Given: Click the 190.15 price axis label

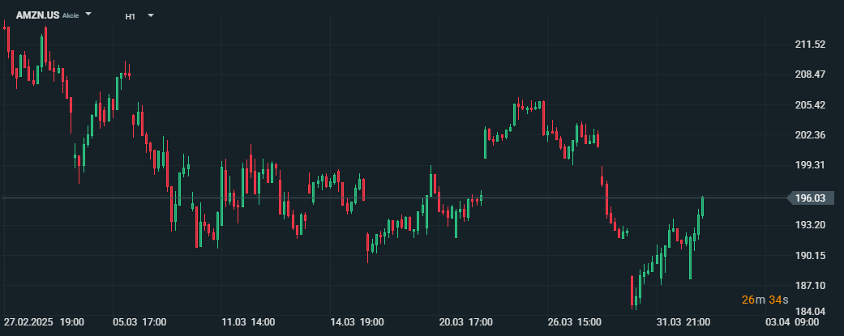Looking at the screenshot, I should pyautogui.click(x=810, y=255).
